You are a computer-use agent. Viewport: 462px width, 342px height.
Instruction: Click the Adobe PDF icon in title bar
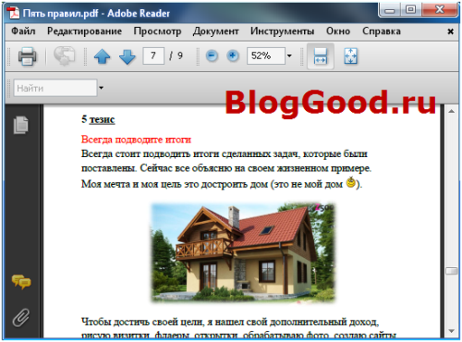click(13, 13)
